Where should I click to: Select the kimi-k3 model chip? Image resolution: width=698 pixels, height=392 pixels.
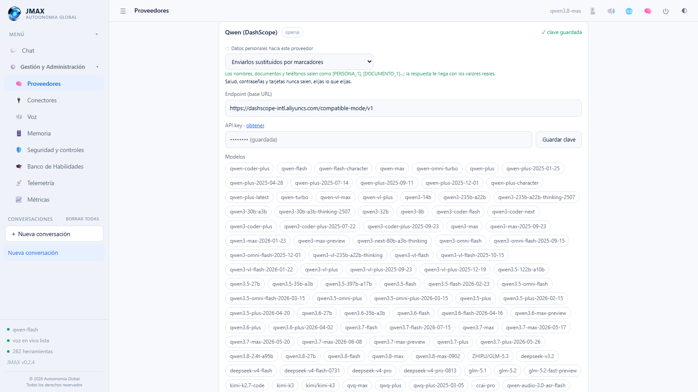[x=285, y=385]
